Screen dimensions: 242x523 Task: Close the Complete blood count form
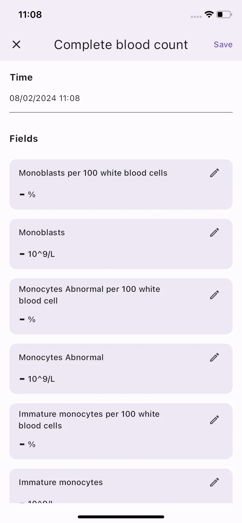16,44
